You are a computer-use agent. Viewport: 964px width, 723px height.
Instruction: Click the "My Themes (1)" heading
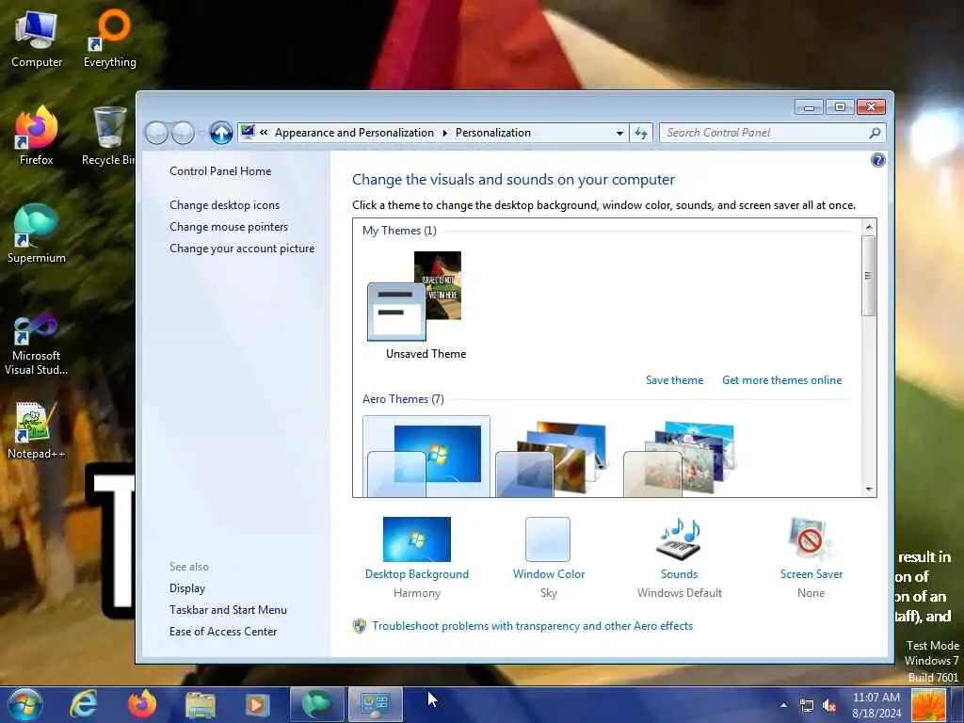click(x=399, y=231)
